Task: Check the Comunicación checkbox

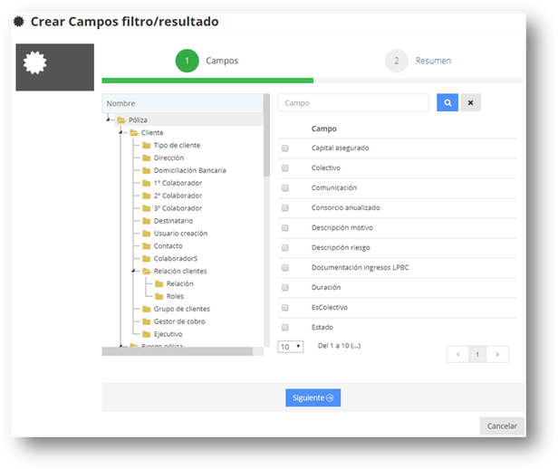Action: tap(285, 187)
